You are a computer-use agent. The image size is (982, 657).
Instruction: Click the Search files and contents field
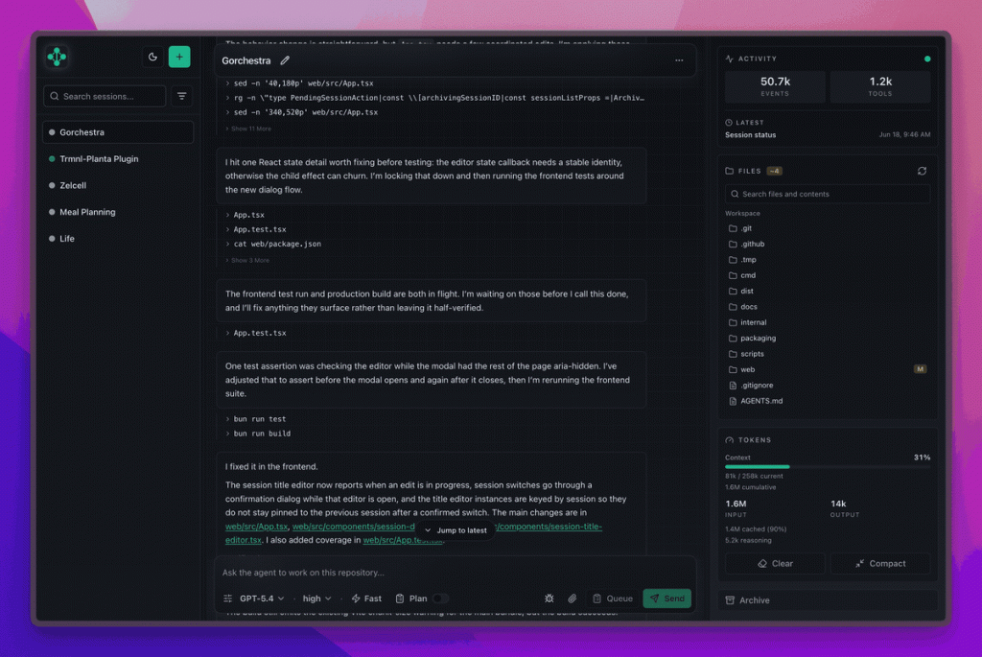pyautogui.click(x=827, y=194)
